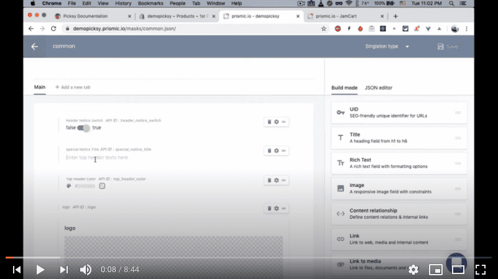This screenshot has height=279, width=498.
Task: Open a new browser tab with plus
Action: [395, 16]
